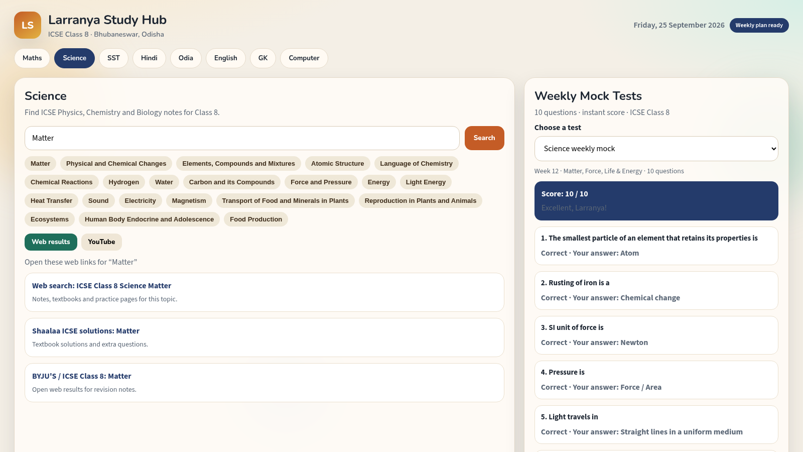Pick Carbon and its Compounds chip
The image size is (803, 452).
(231, 182)
